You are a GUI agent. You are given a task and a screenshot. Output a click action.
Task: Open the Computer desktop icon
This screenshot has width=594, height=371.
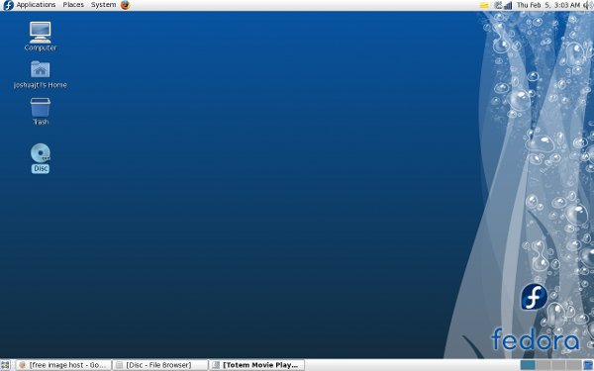(41, 36)
